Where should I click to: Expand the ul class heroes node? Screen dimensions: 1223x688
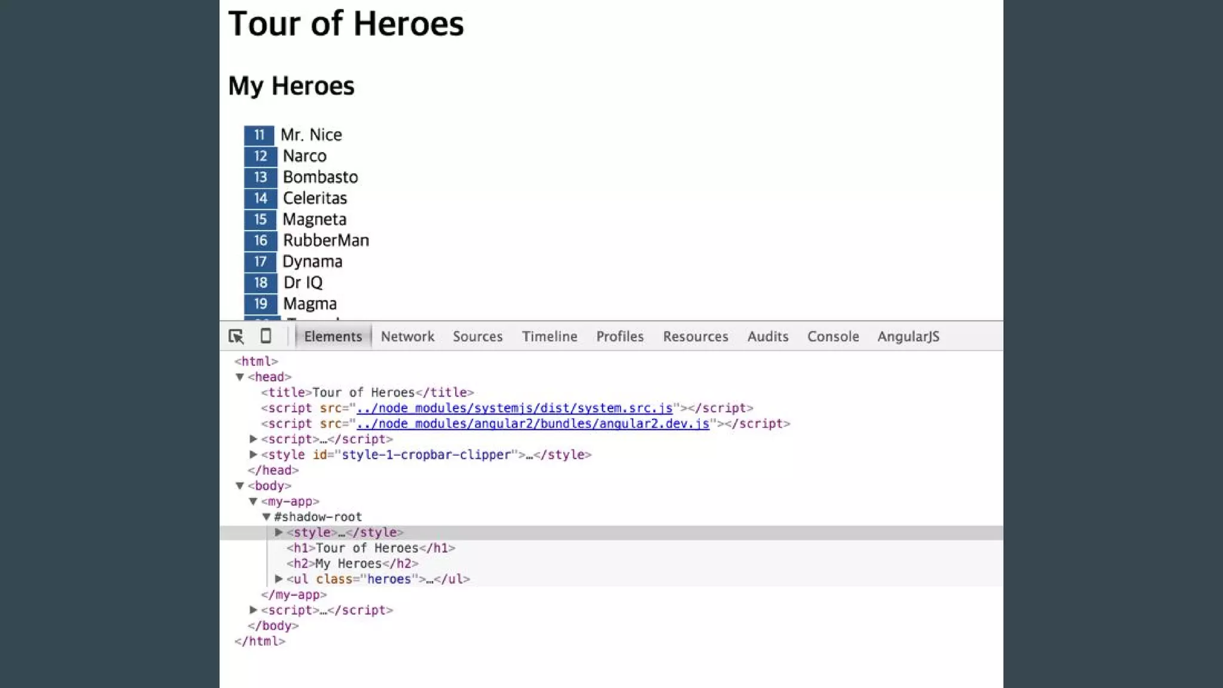coord(278,579)
